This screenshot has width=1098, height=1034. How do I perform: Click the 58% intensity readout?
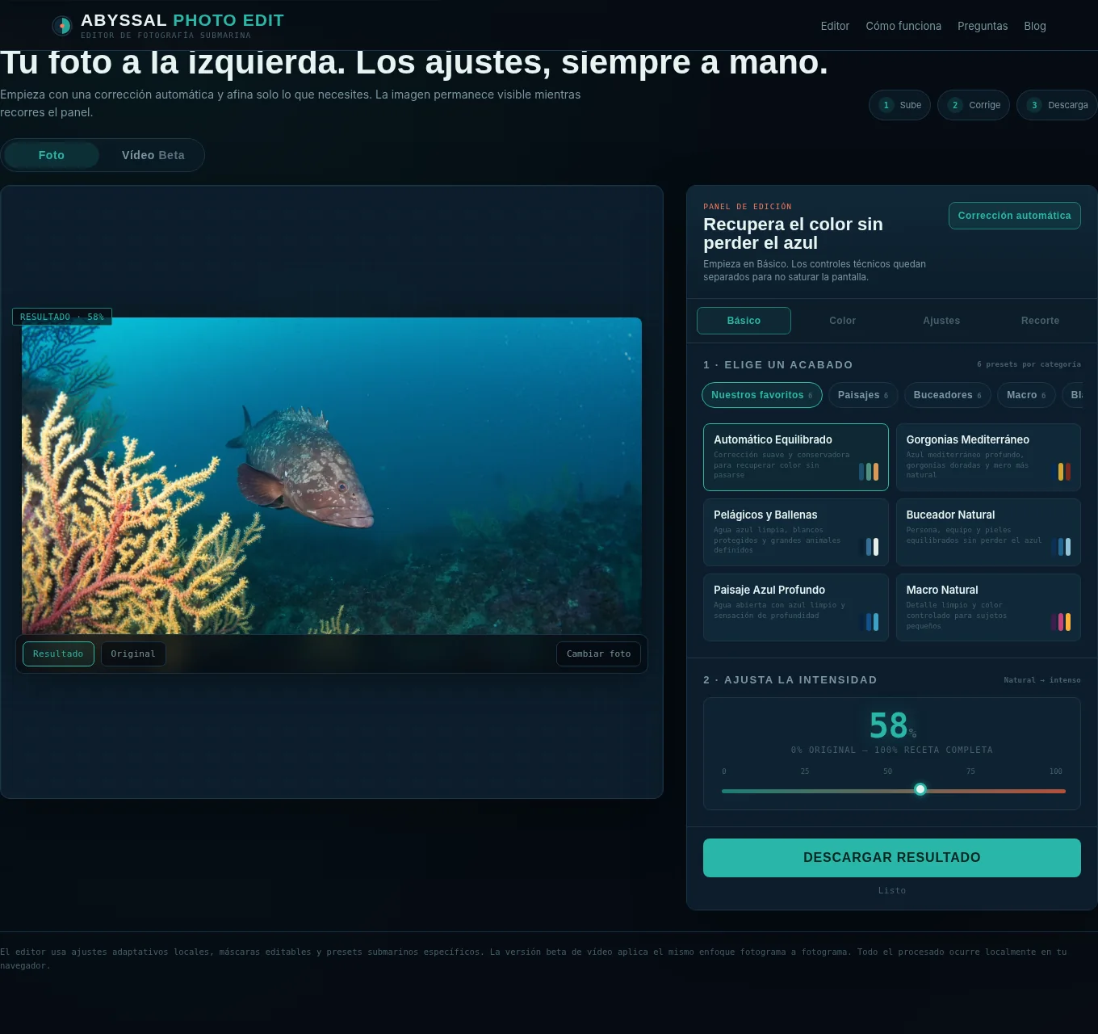[892, 725]
